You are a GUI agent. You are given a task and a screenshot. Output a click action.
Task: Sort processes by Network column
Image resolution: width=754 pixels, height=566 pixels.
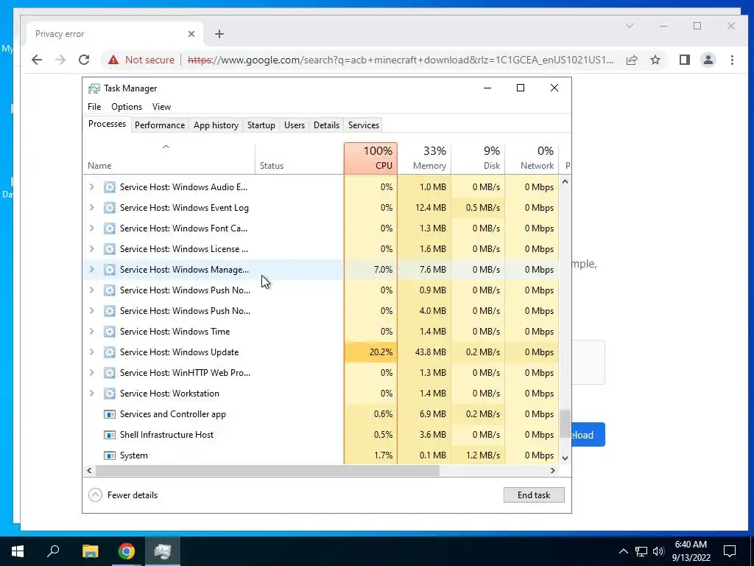tap(532, 158)
